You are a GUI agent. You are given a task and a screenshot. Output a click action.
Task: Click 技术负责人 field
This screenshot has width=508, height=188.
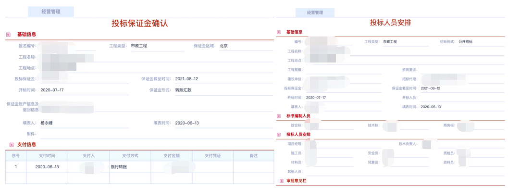tap(462, 144)
